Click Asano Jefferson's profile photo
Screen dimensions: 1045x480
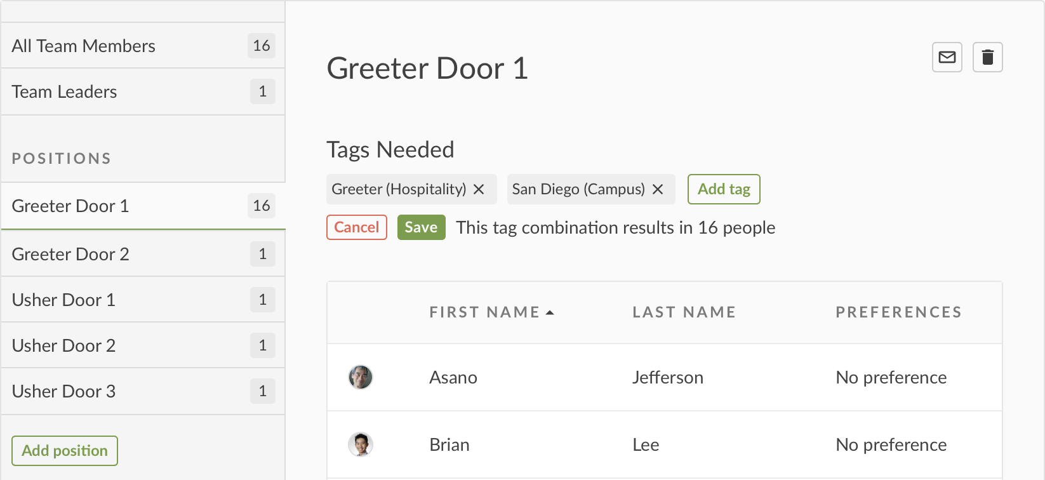click(361, 377)
